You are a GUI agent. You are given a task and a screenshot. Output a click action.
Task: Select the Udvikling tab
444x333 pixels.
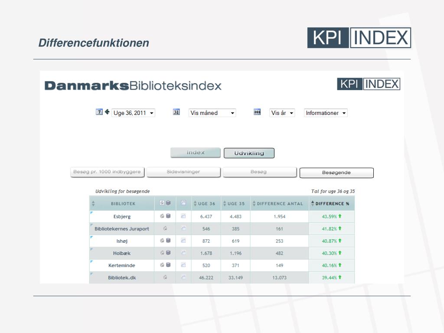tap(249, 153)
